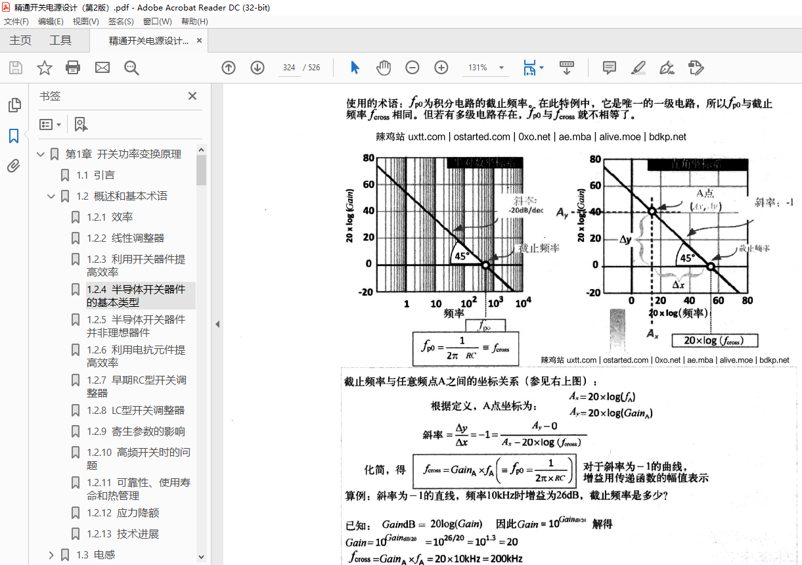Click the bookmarks scrollbar down arrow
The width and height of the screenshot is (802, 565).
pos(201,557)
